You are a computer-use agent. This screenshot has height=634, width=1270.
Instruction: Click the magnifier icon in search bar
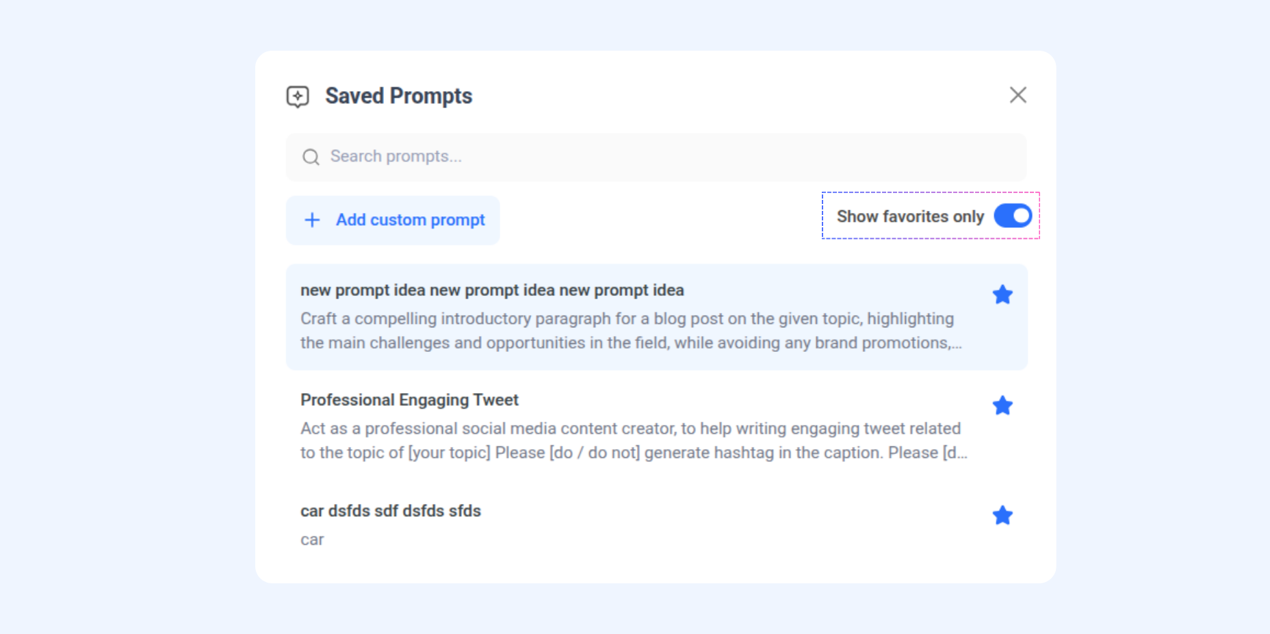pyautogui.click(x=311, y=157)
